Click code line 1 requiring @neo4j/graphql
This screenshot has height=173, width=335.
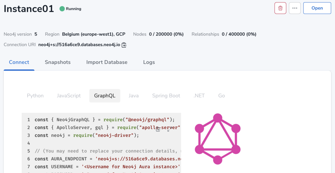[x=105, y=120]
